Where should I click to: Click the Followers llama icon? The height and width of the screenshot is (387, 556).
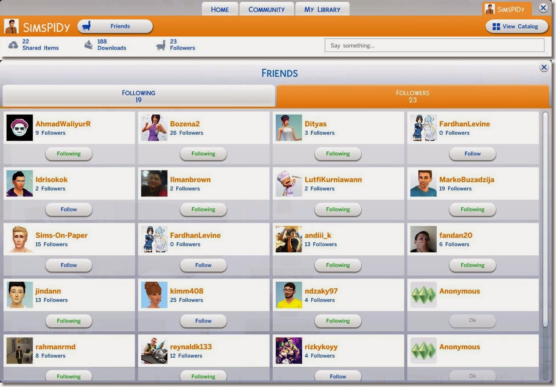pos(161,45)
